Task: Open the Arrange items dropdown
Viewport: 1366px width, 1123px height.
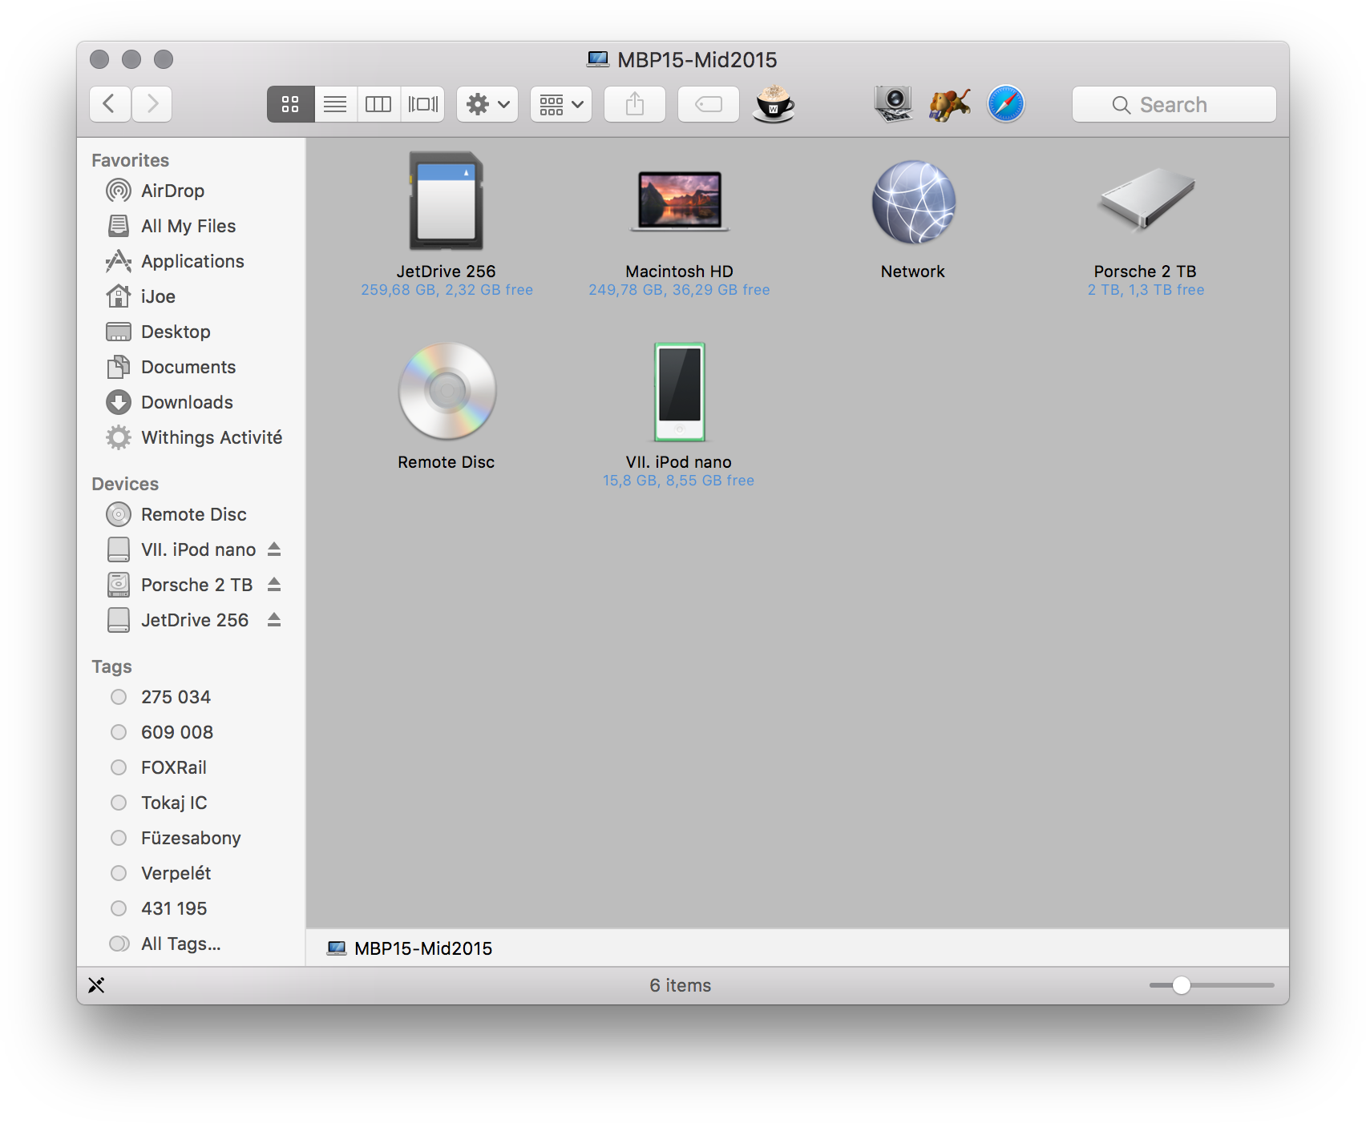Action: 561,104
